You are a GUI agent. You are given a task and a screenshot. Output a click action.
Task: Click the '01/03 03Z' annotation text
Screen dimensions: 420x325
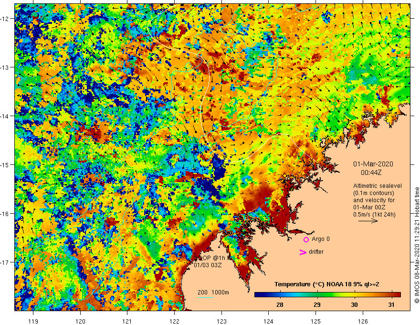coord(208,265)
